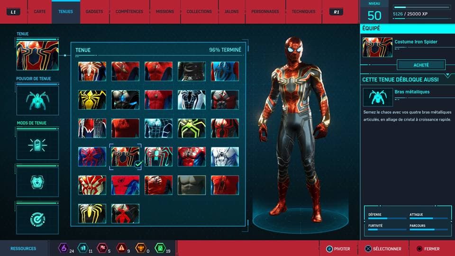Click the '96% TERMINÉ' completion text
Image resolution: width=455 pixels, height=256 pixels.
click(x=225, y=50)
